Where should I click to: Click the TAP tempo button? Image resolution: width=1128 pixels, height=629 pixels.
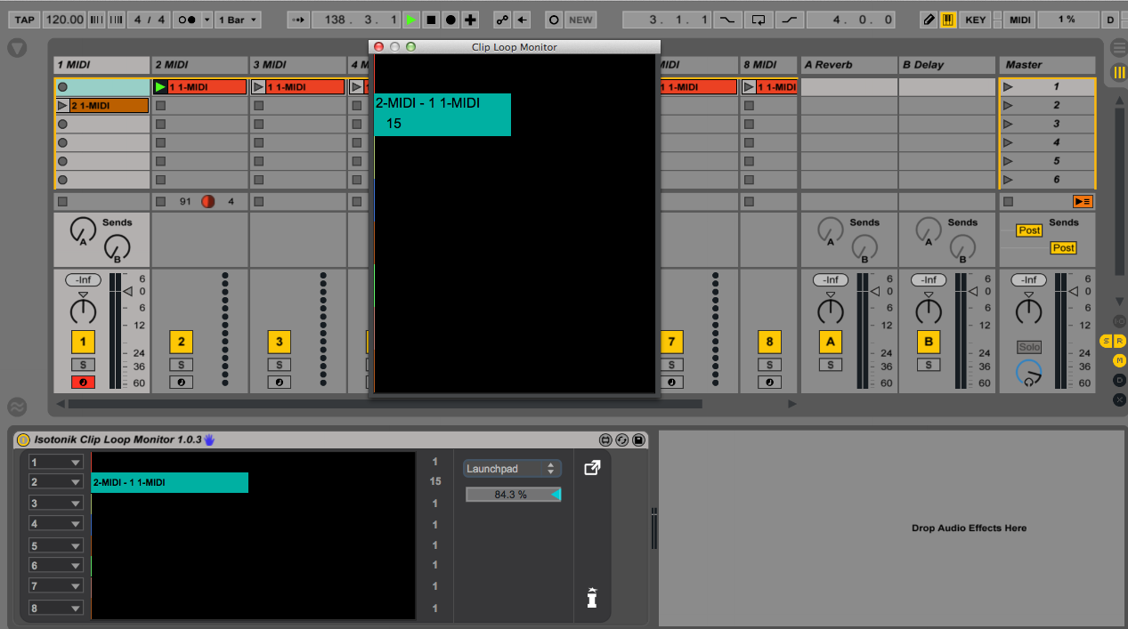(25, 20)
